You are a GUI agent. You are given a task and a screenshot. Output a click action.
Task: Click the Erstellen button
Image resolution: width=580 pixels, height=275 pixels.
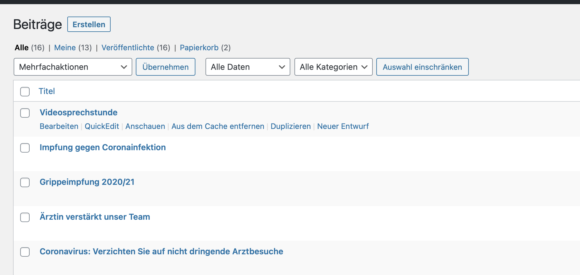click(x=89, y=25)
